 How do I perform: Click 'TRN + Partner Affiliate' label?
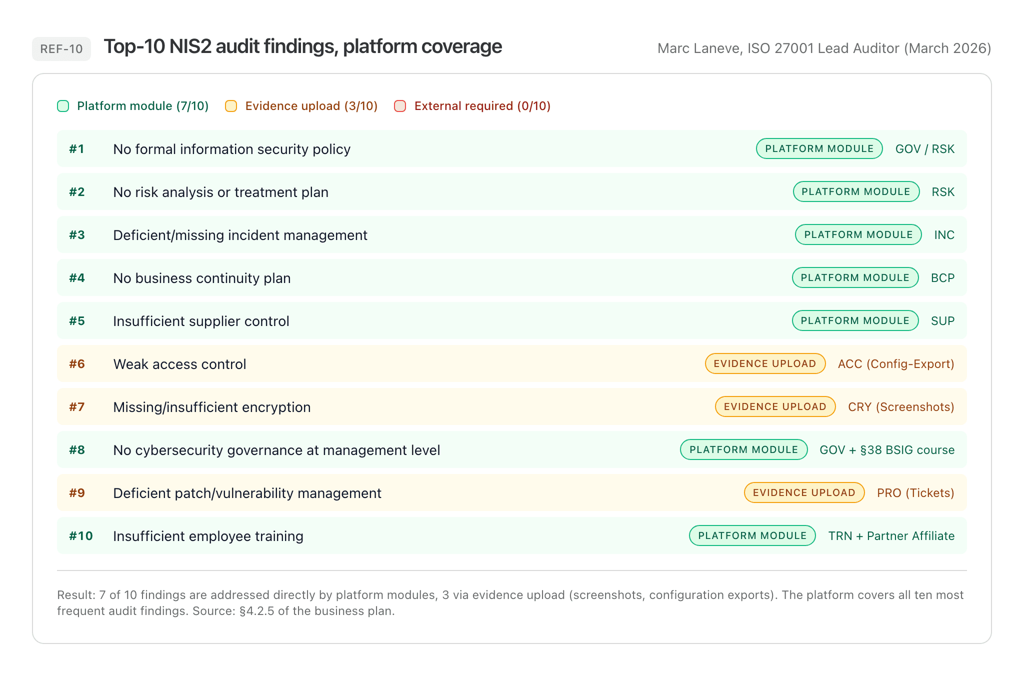click(x=891, y=536)
